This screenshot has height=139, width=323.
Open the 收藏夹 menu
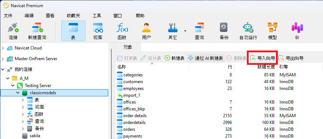[x=73, y=16]
